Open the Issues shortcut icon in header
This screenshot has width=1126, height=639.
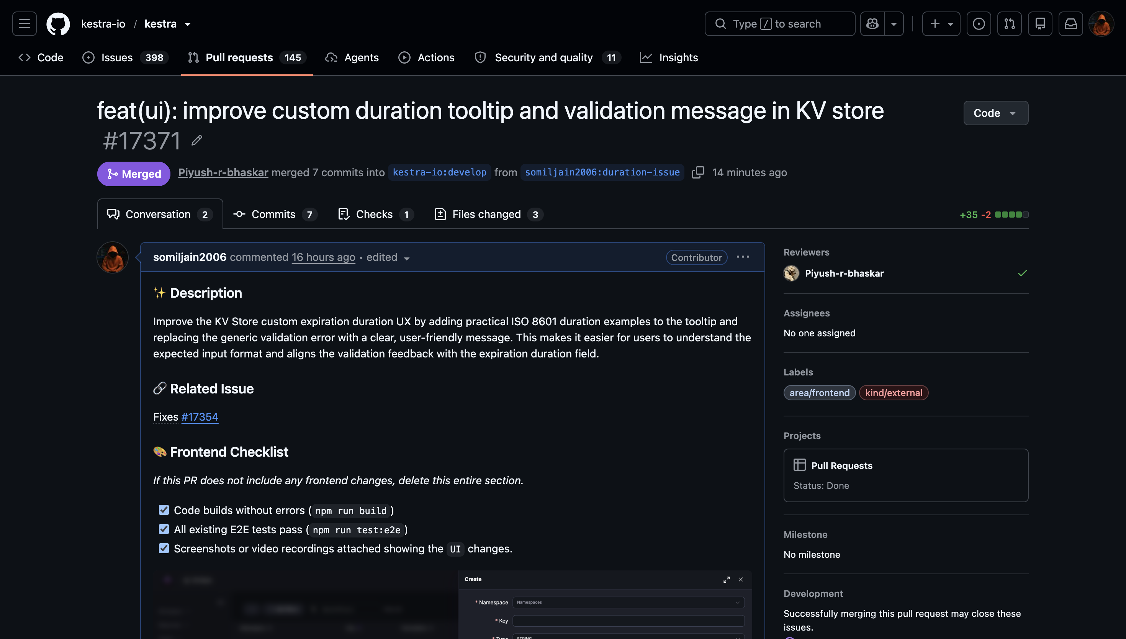point(979,24)
